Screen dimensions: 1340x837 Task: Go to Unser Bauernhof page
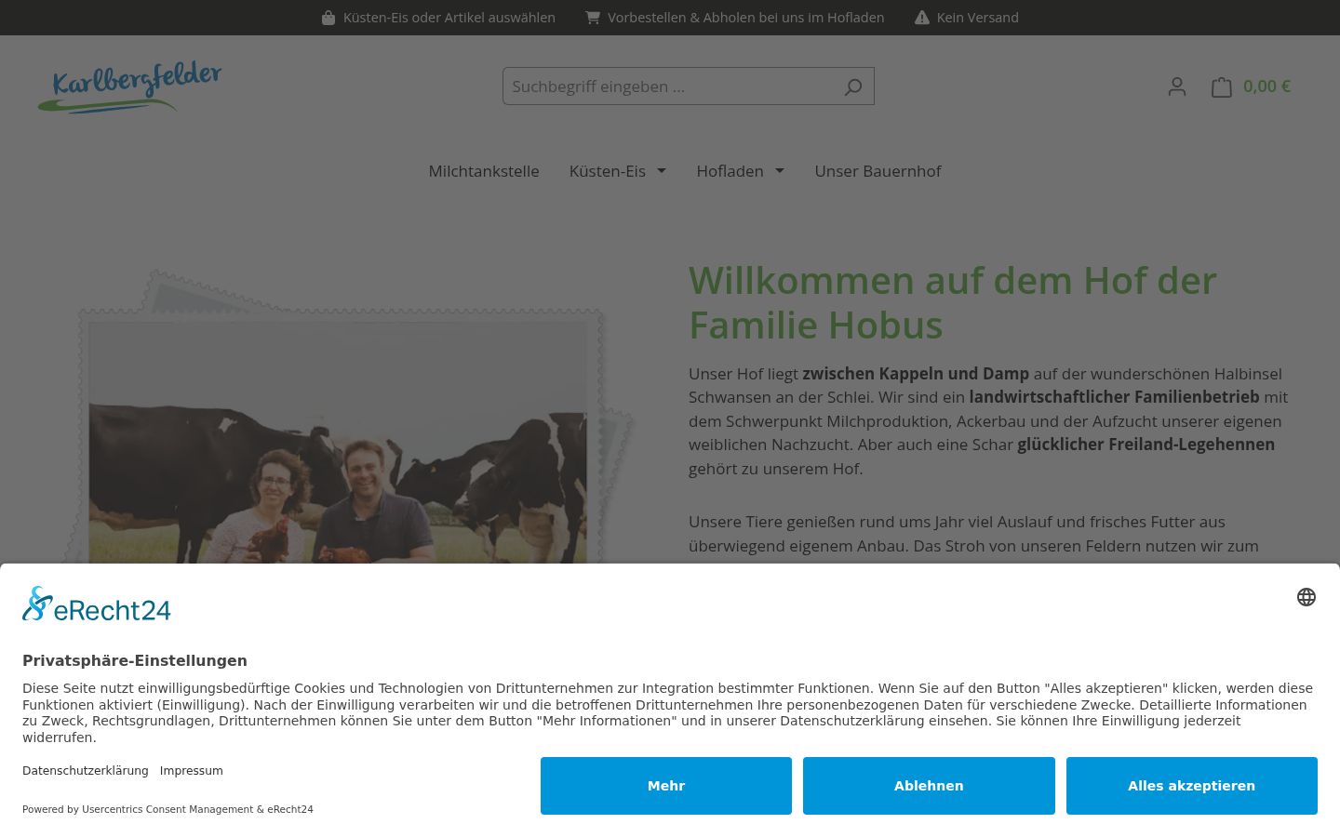878,171
